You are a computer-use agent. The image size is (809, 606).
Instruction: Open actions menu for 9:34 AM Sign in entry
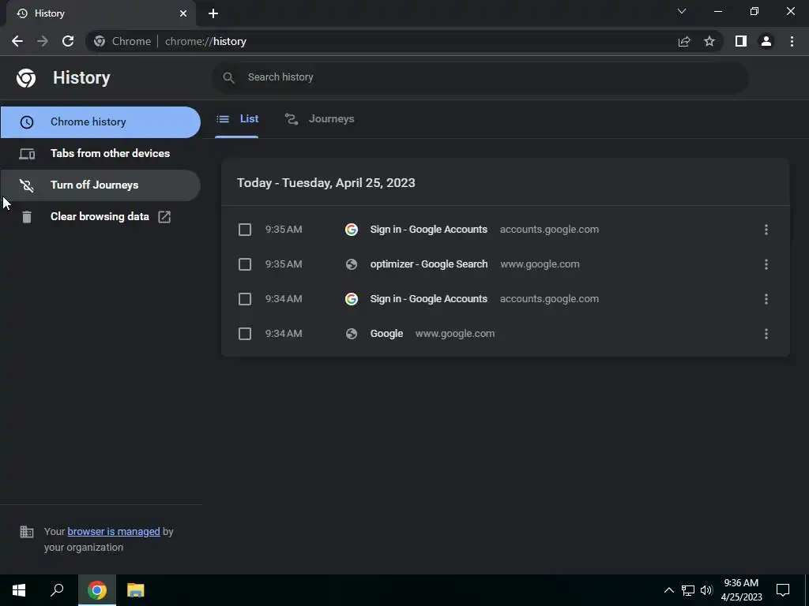click(x=766, y=299)
